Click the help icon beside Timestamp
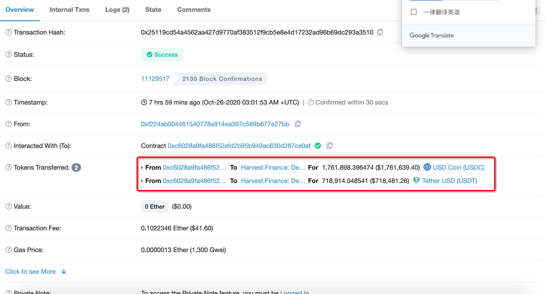 tap(9, 102)
